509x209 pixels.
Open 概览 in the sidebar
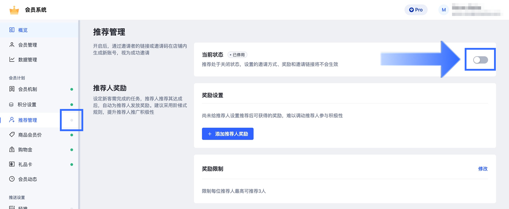tap(39, 30)
